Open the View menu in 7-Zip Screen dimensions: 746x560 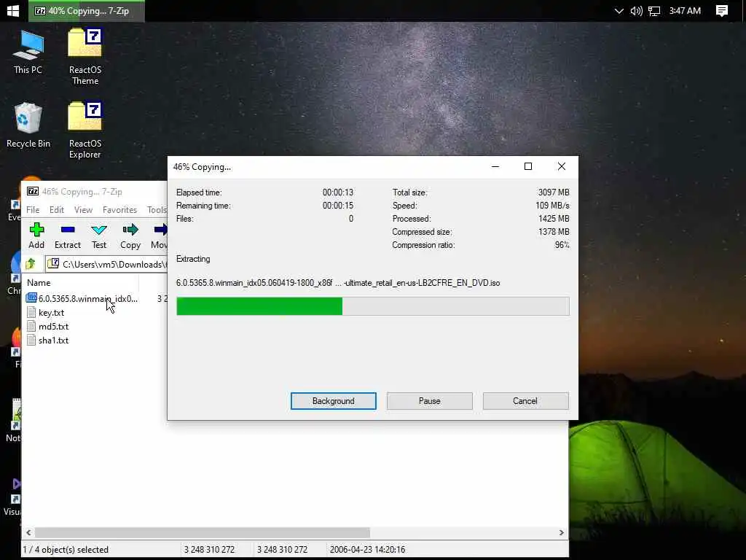coord(83,209)
